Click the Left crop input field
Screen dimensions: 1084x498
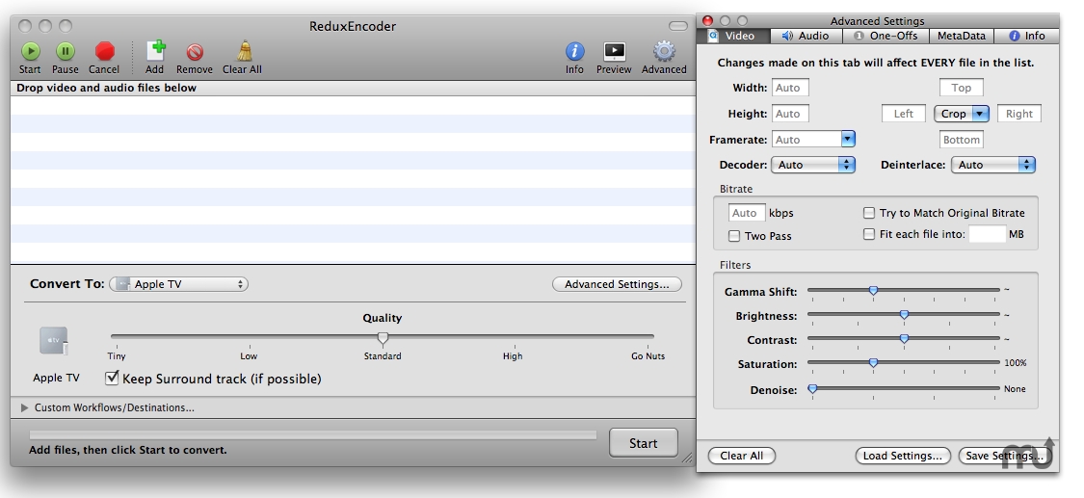(x=904, y=114)
